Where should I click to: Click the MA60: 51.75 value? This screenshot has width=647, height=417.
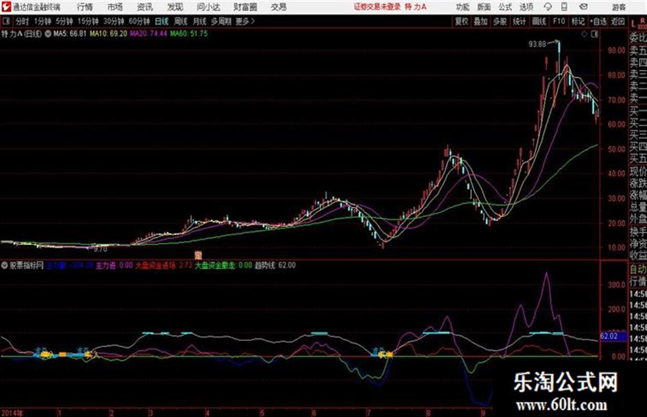[x=188, y=34]
